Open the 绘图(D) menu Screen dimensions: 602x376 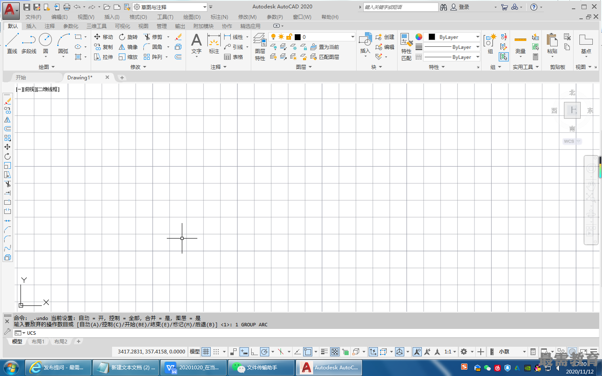pyautogui.click(x=192, y=17)
